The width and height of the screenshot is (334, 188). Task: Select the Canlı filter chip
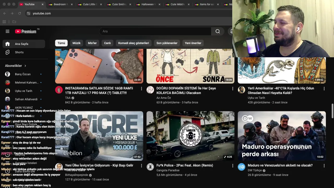coord(107,43)
